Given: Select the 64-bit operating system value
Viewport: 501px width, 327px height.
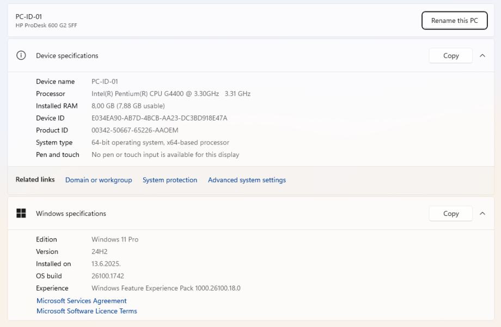Looking at the screenshot, I should [161, 142].
